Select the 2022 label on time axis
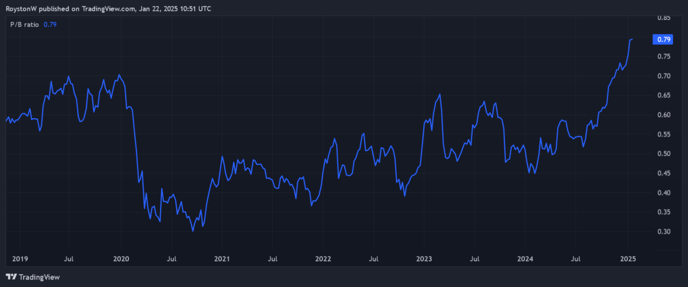 click(323, 259)
